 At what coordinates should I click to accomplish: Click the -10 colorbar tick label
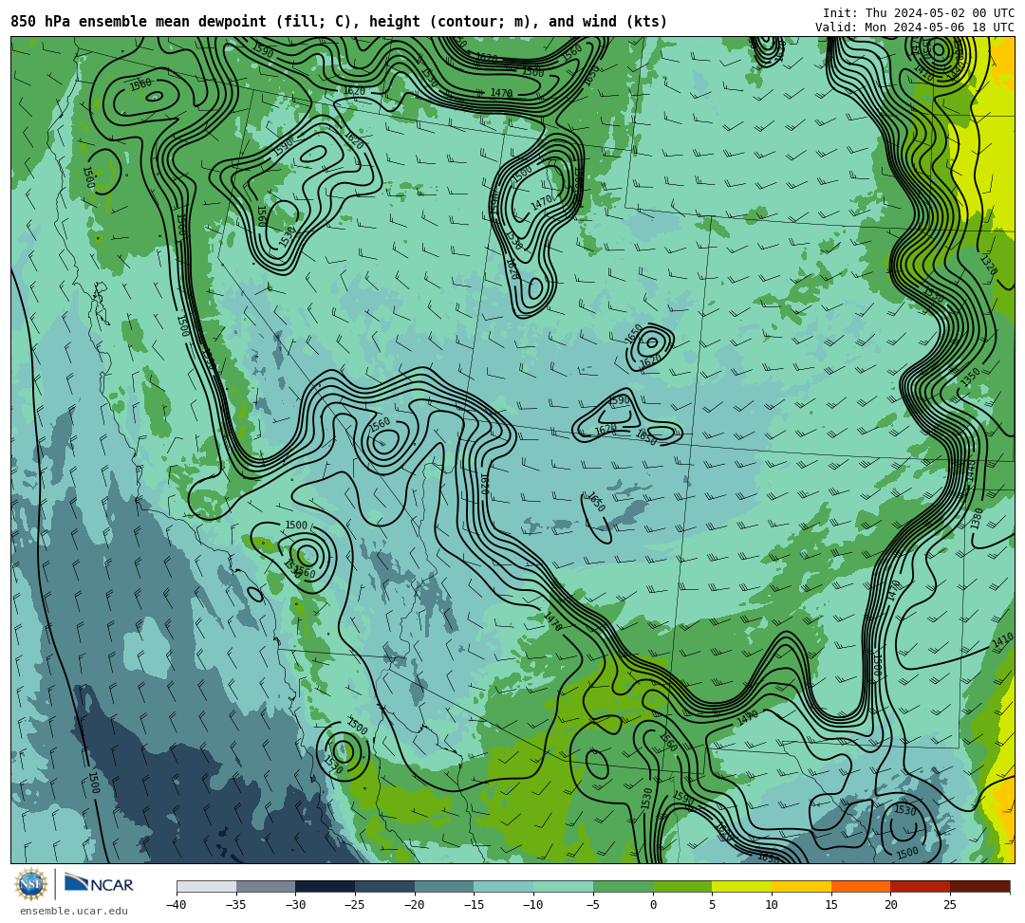pos(533,905)
